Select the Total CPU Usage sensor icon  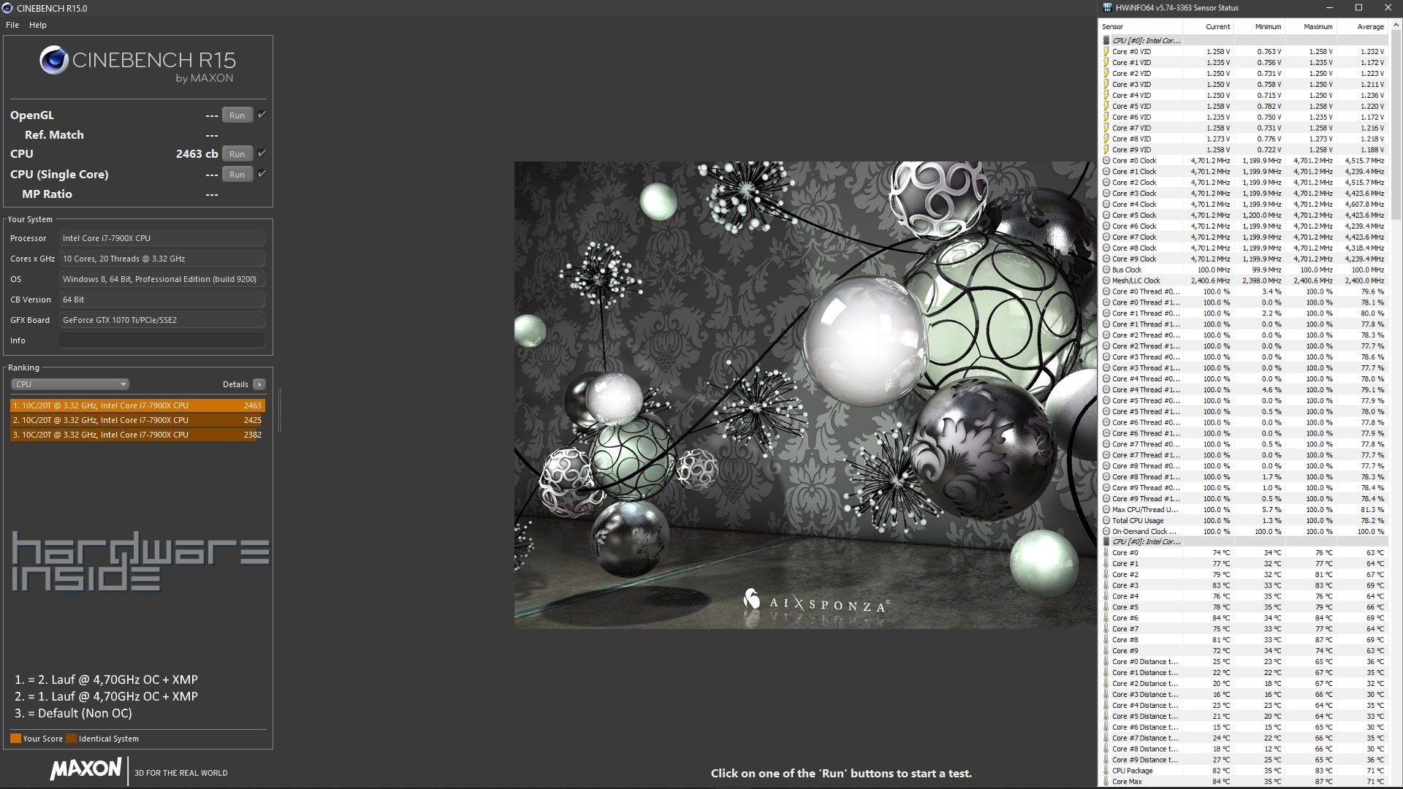point(1106,521)
